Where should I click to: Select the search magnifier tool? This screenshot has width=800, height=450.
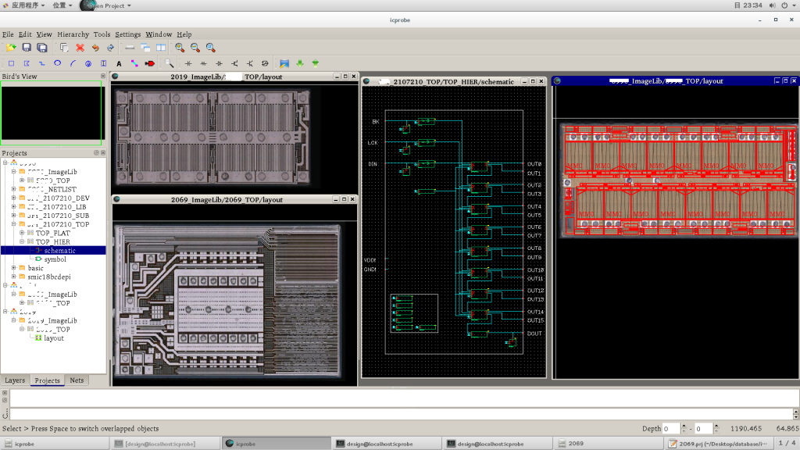coord(170,63)
